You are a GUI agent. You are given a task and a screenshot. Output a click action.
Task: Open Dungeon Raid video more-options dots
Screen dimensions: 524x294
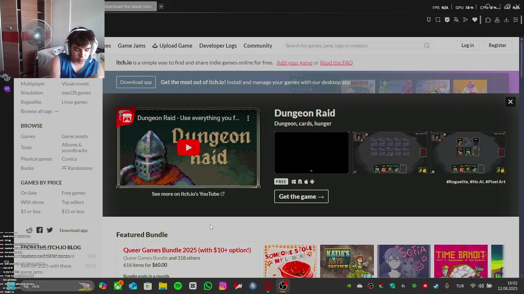(248, 118)
